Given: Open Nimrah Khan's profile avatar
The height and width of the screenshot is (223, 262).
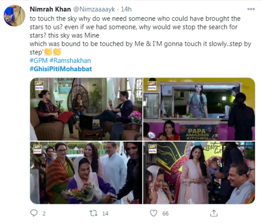Looking at the screenshot, I should point(14,16).
